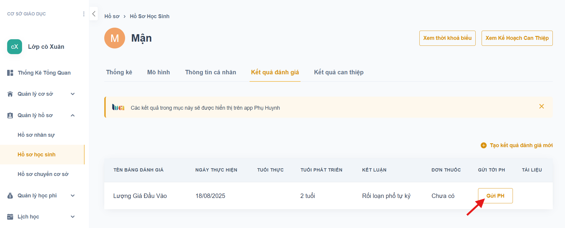Open the Thông tin cá nhân tab
The height and width of the screenshot is (228, 565).
[211, 72]
